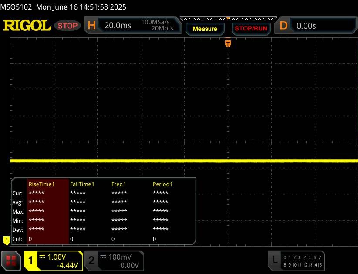
Task: Select the RiseTime1 measurement column header
Action: (x=41, y=184)
